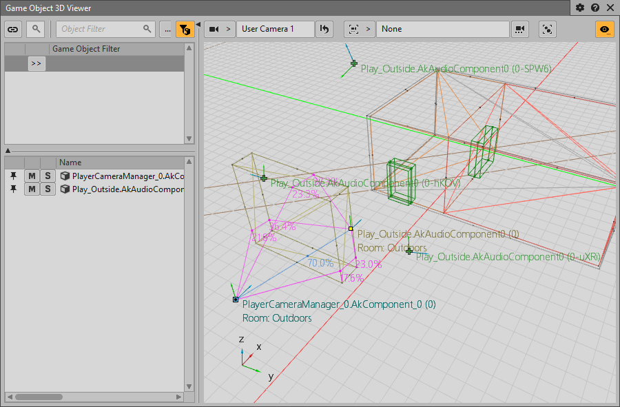
Task: Click inside the Object Filter search field
Action: pos(100,29)
